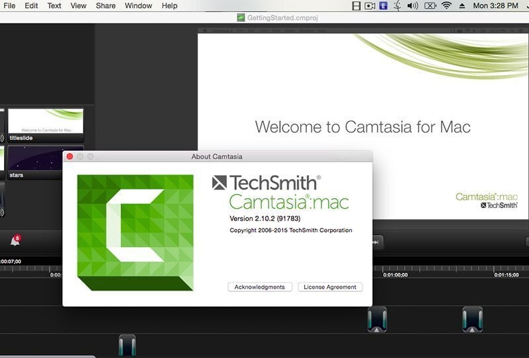This screenshot has width=529, height=358.
Task: Open the Edit menu
Action: pyautogui.click(x=31, y=6)
